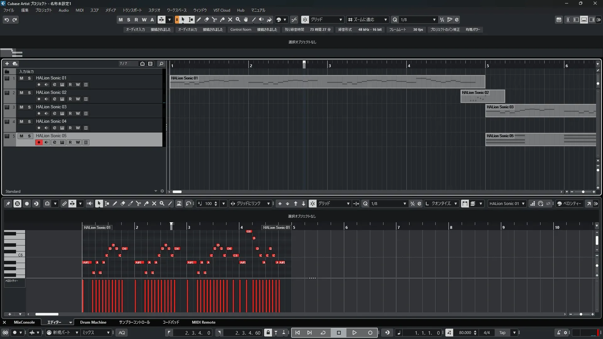Mute the HALion Sonic 02 track
This screenshot has height=339, width=603.
[21, 93]
